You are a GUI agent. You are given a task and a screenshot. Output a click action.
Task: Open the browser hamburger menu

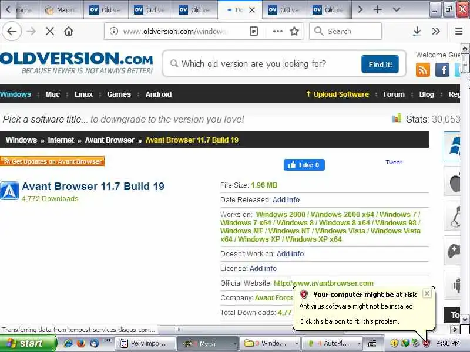[459, 31]
